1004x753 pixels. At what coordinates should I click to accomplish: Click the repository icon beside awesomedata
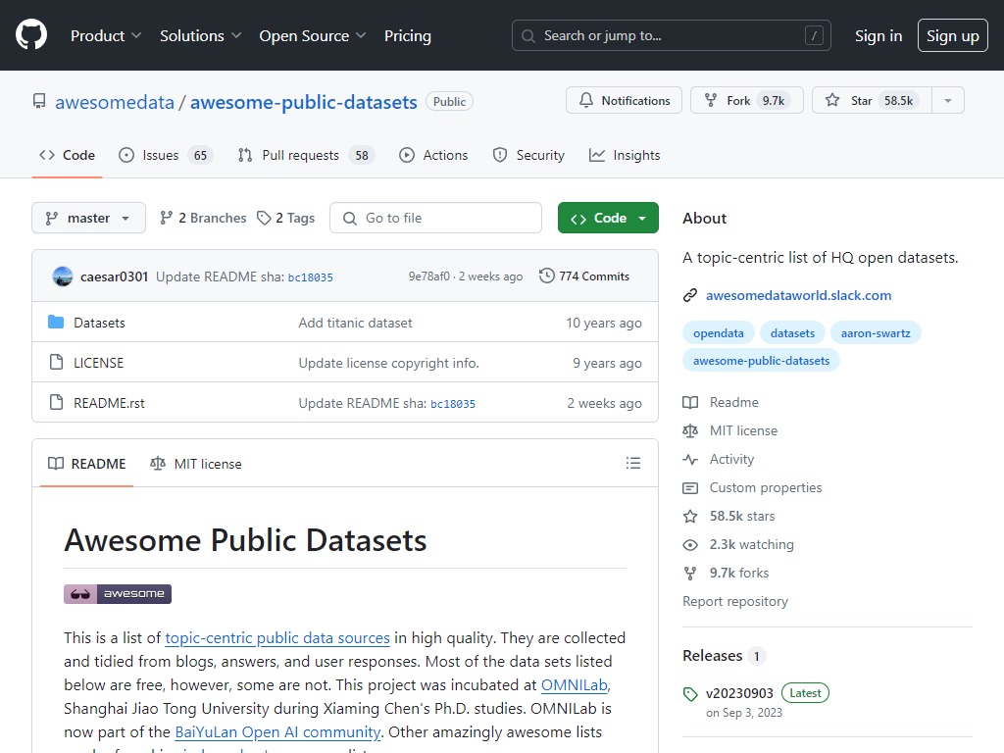(x=39, y=101)
